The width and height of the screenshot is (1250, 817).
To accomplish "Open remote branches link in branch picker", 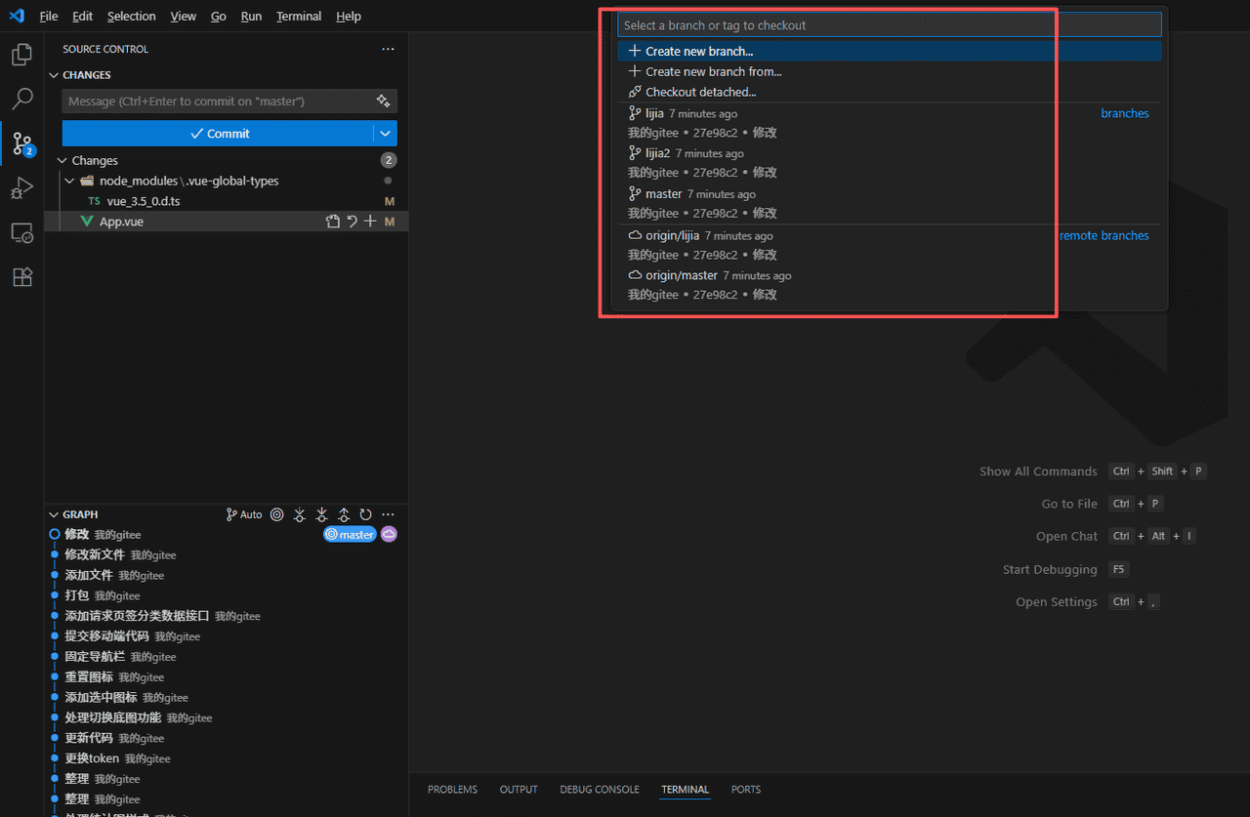I will coord(1104,234).
